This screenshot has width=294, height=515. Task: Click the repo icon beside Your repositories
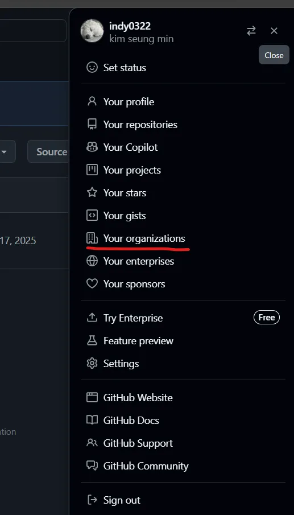(92, 124)
